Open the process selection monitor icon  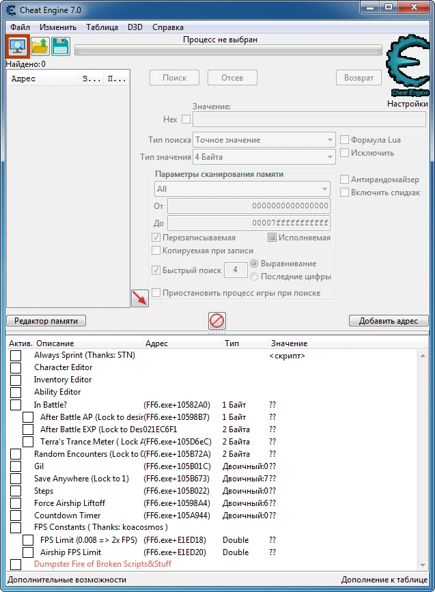coord(17,46)
